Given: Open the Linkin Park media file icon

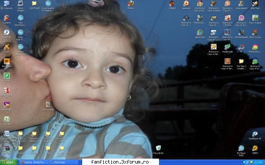Looking at the screenshot, I should point(21,35).
